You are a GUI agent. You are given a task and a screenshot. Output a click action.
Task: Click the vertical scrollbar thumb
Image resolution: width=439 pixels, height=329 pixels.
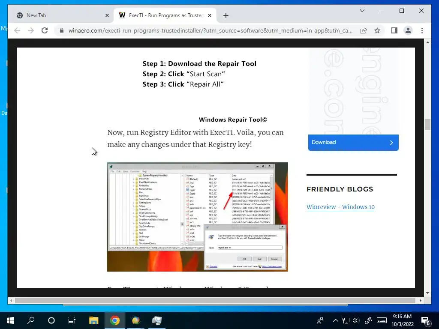427,125
